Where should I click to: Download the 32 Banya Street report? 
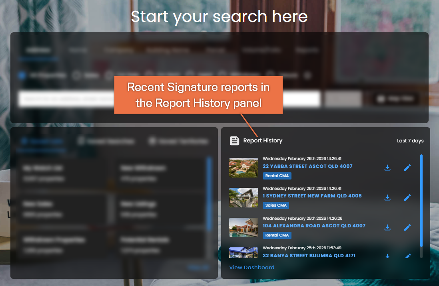(387, 256)
